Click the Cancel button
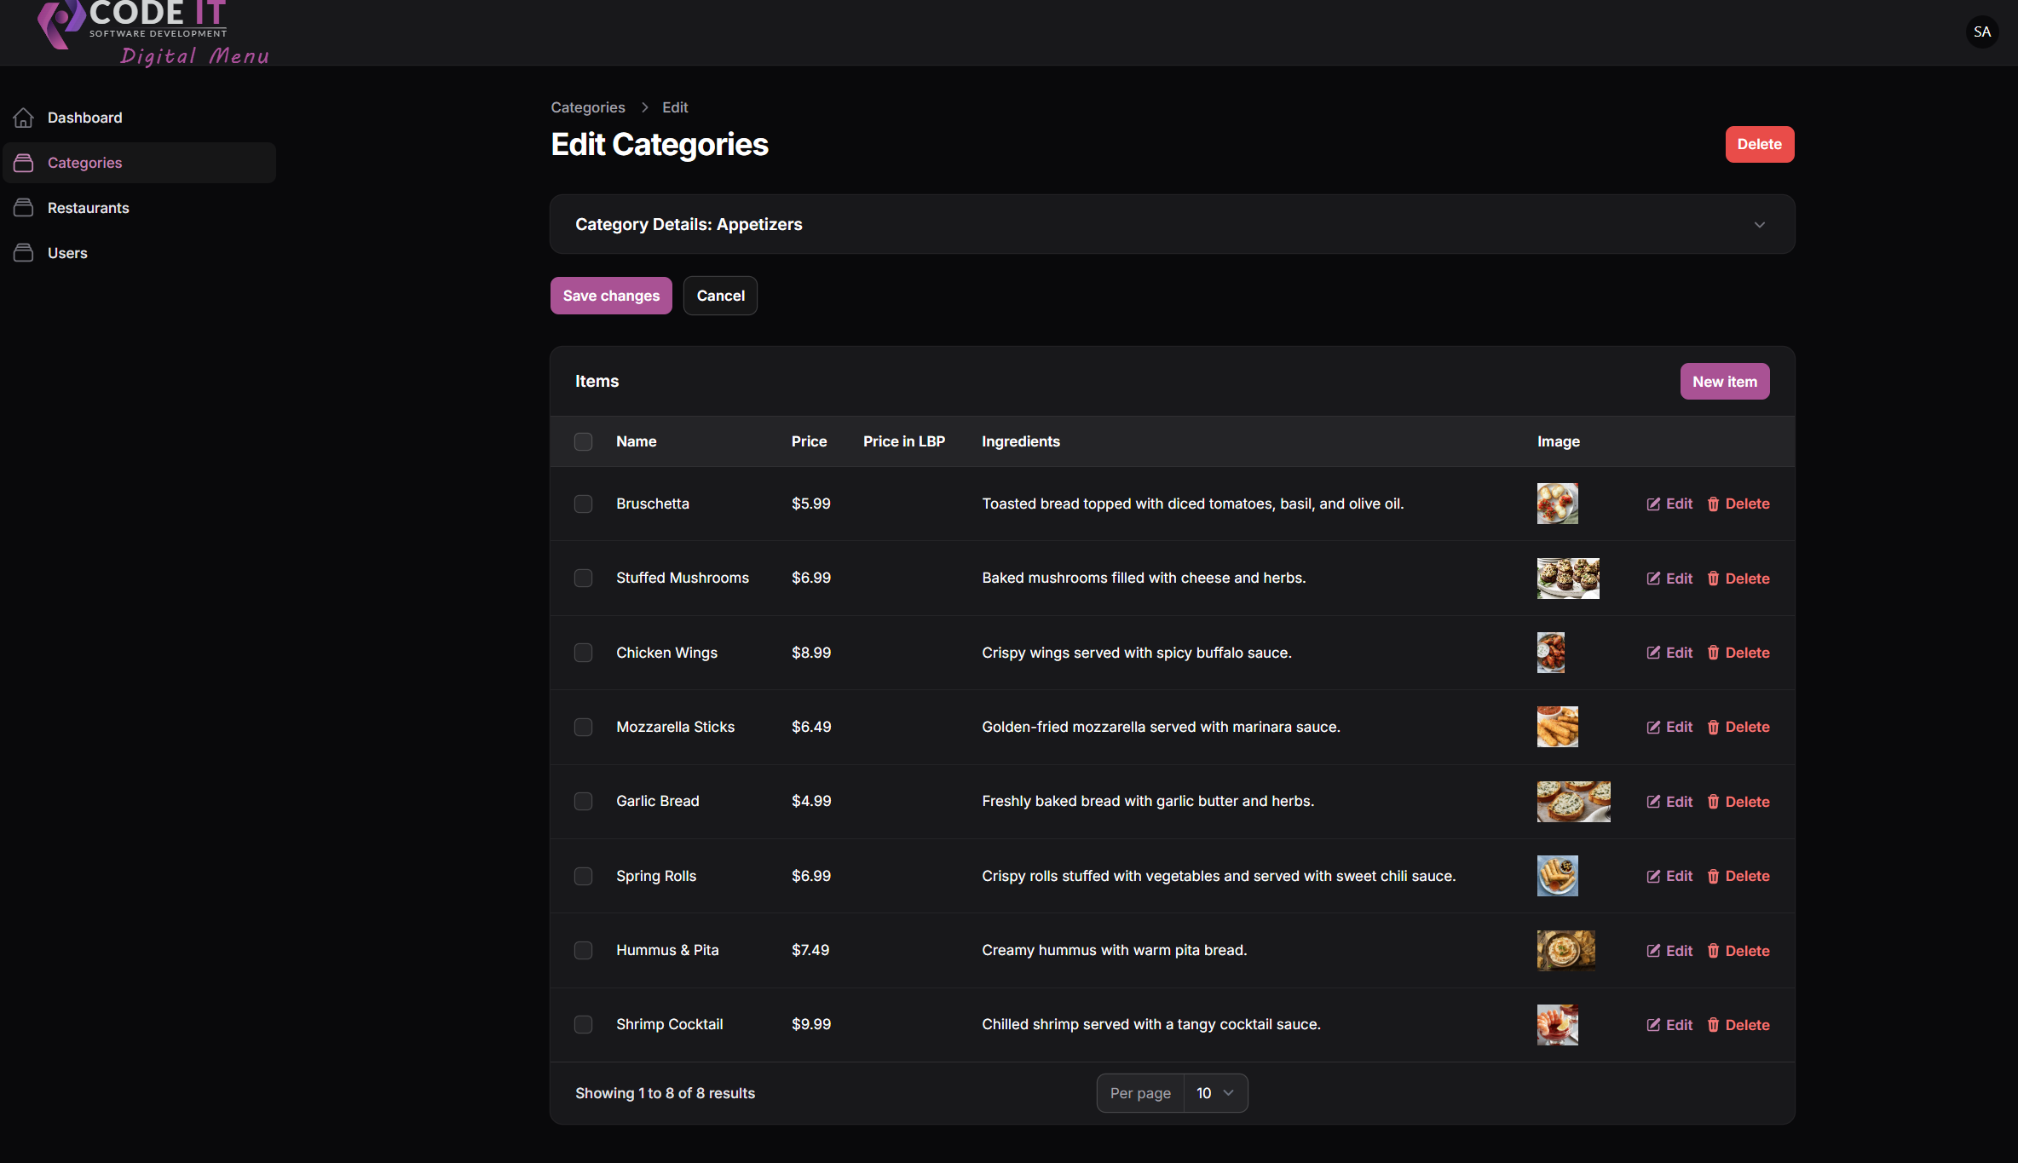The width and height of the screenshot is (2018, 1163). click(x=720, y=296)
